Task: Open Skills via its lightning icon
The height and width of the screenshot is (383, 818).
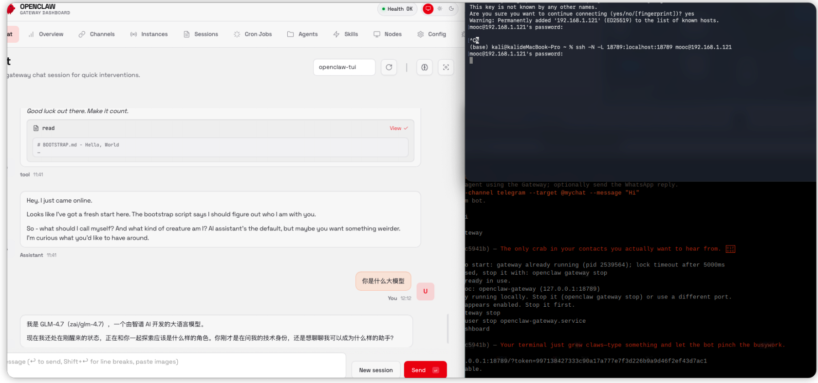Action: [x=336, y=34]
